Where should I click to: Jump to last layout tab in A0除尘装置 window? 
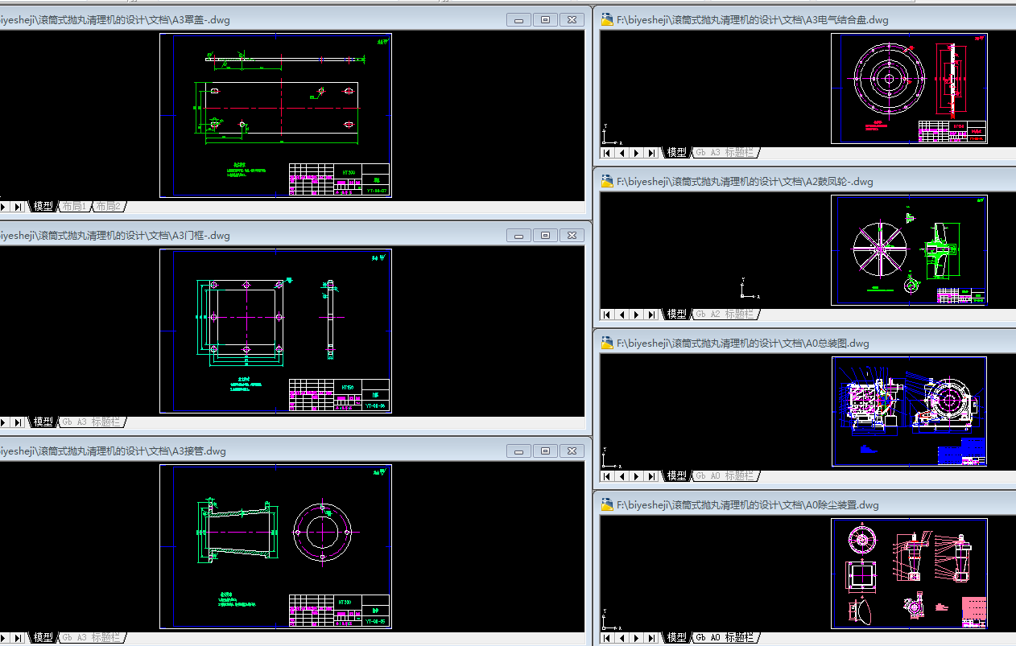tap(651, 638)
